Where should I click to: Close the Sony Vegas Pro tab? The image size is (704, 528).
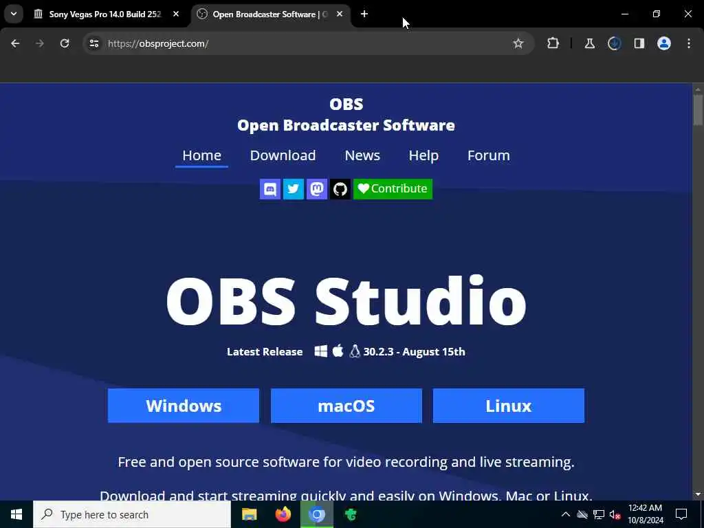[x=176, y=14]
